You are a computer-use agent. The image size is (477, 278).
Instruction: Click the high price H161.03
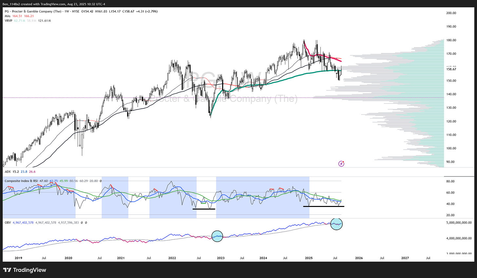click(x=101, y=11)
